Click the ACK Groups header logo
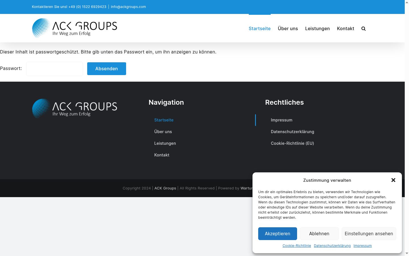Image resolution: width=409 pixels, height=256 pixels. tap(74, 28)
